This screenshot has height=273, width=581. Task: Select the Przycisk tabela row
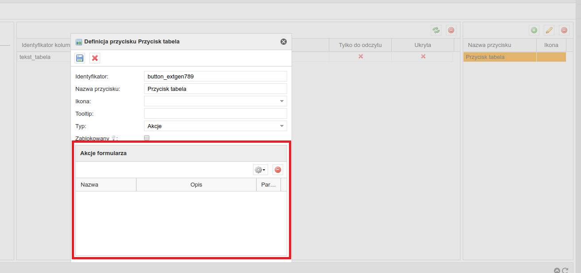[499, 57]
